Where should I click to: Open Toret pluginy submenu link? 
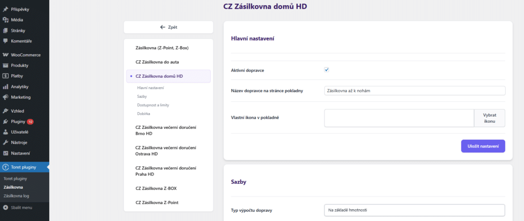tap(15, 179)
